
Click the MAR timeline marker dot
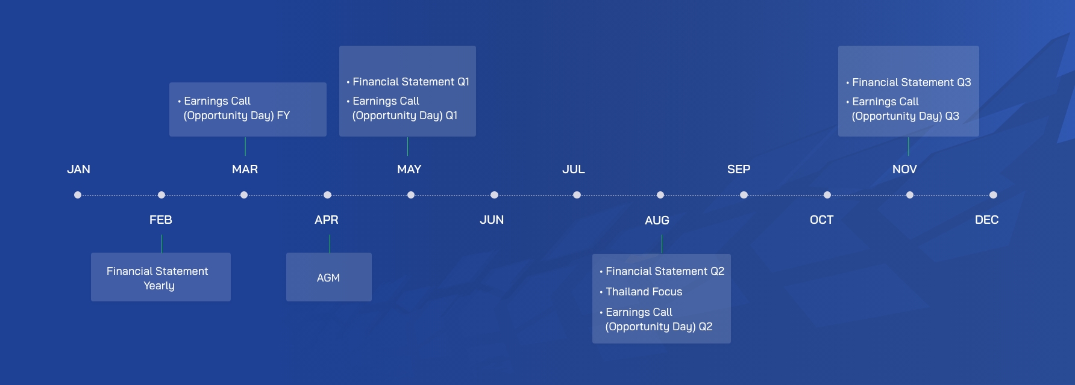pos(244,195)
